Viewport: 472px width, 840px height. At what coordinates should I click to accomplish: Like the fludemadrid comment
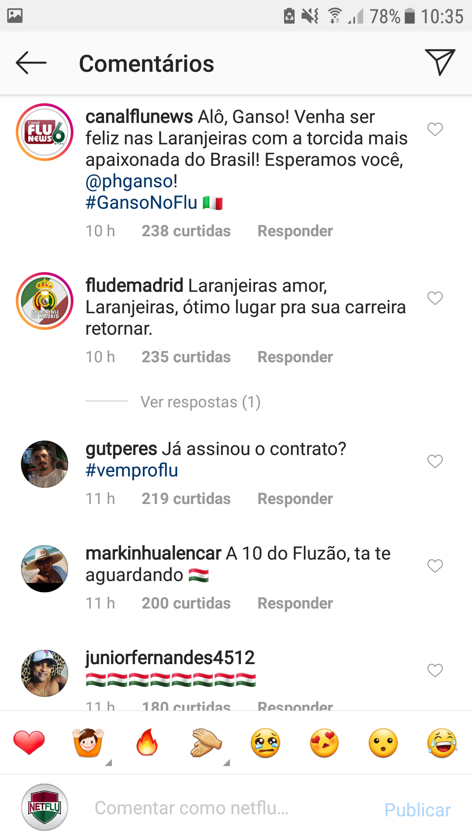[x=435, y=298]
